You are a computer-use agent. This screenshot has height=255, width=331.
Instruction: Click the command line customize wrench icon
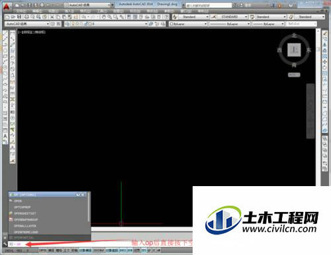5,244
